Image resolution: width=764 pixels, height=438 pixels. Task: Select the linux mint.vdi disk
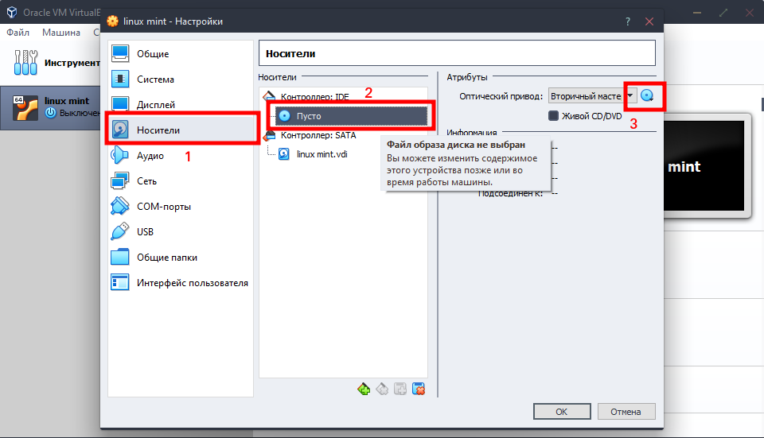point(322,154)
